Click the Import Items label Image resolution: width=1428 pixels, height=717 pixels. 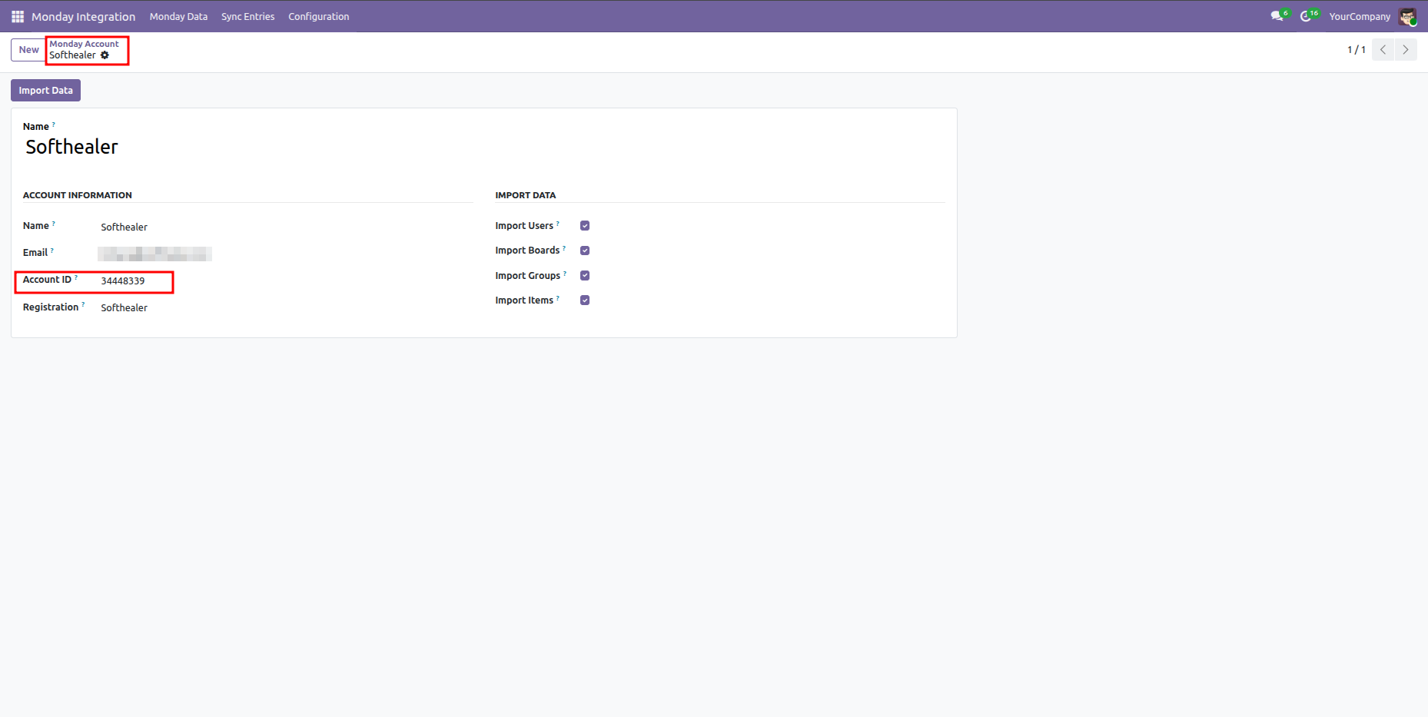[x=524, y=300]
